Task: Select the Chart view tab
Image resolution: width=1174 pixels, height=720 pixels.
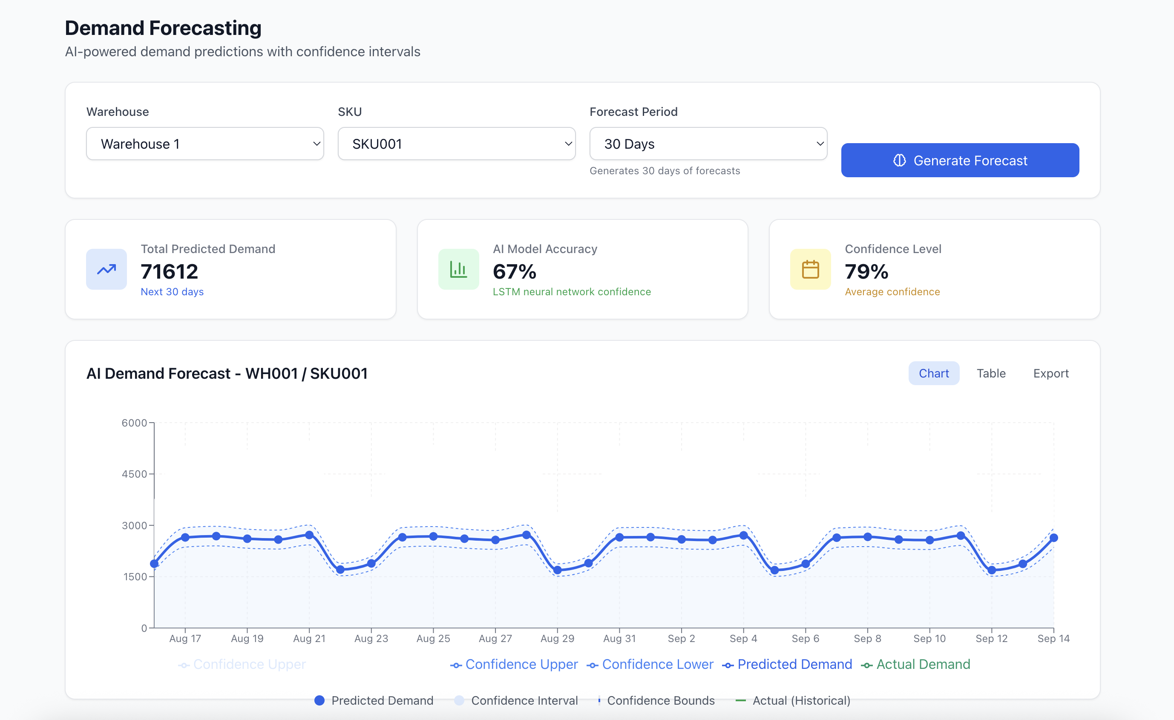Action: (x=933, y=373)
